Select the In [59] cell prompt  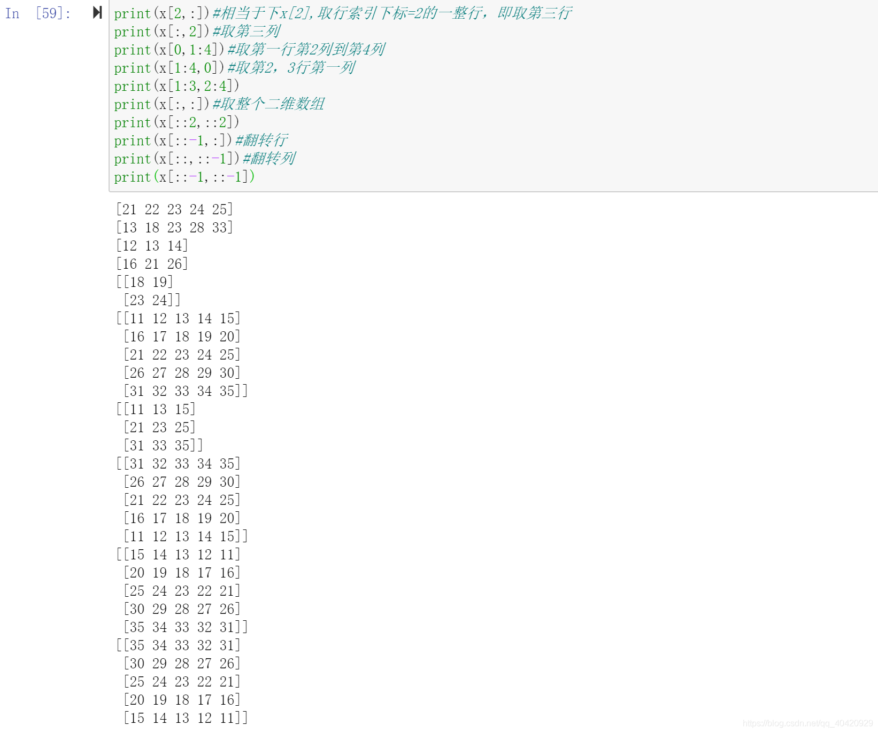coord(37,13)
